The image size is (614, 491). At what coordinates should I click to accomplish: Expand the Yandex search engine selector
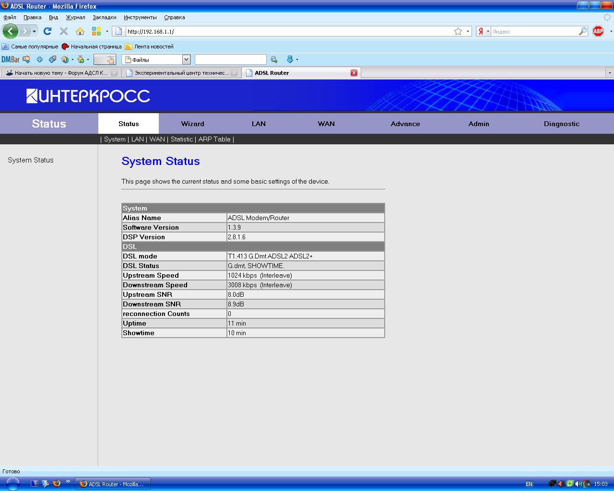pos(483,31)
